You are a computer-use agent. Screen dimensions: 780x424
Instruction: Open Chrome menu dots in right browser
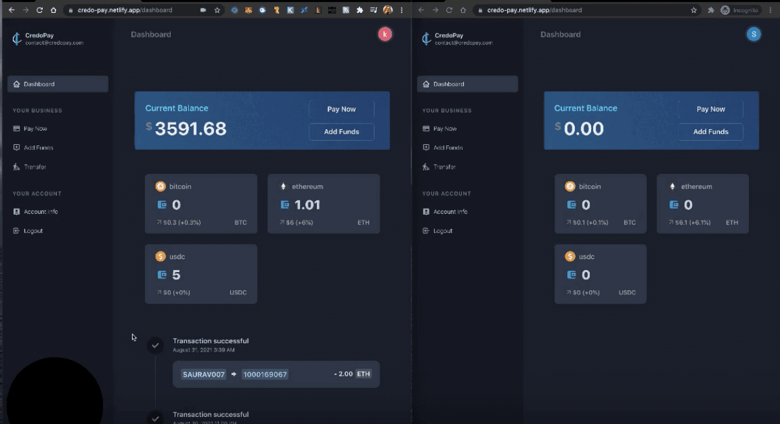click(770, 10)
